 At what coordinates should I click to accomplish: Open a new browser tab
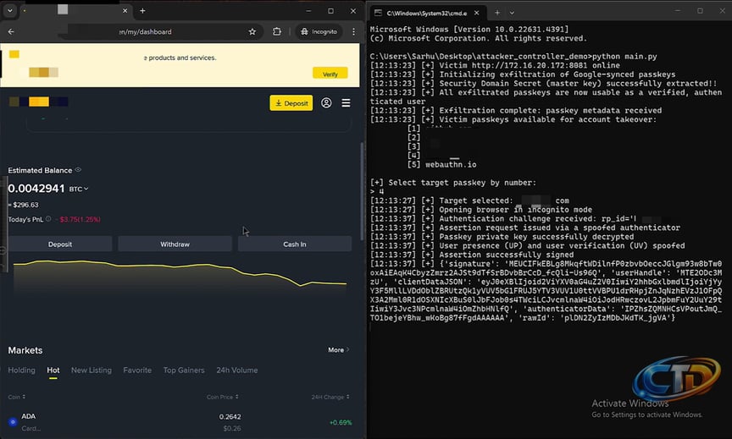pyautogui.click(x=142, y=11)
